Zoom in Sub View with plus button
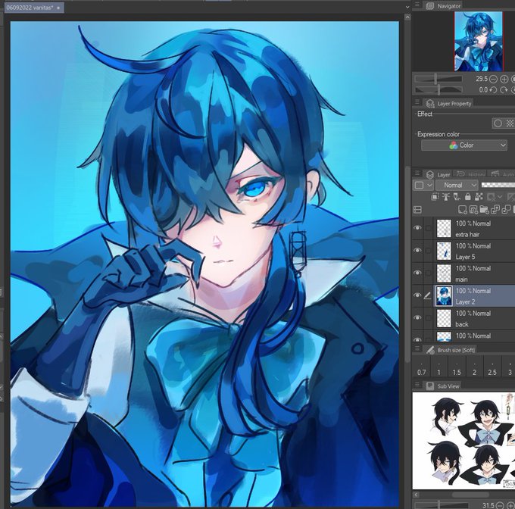 coord(510,506)
